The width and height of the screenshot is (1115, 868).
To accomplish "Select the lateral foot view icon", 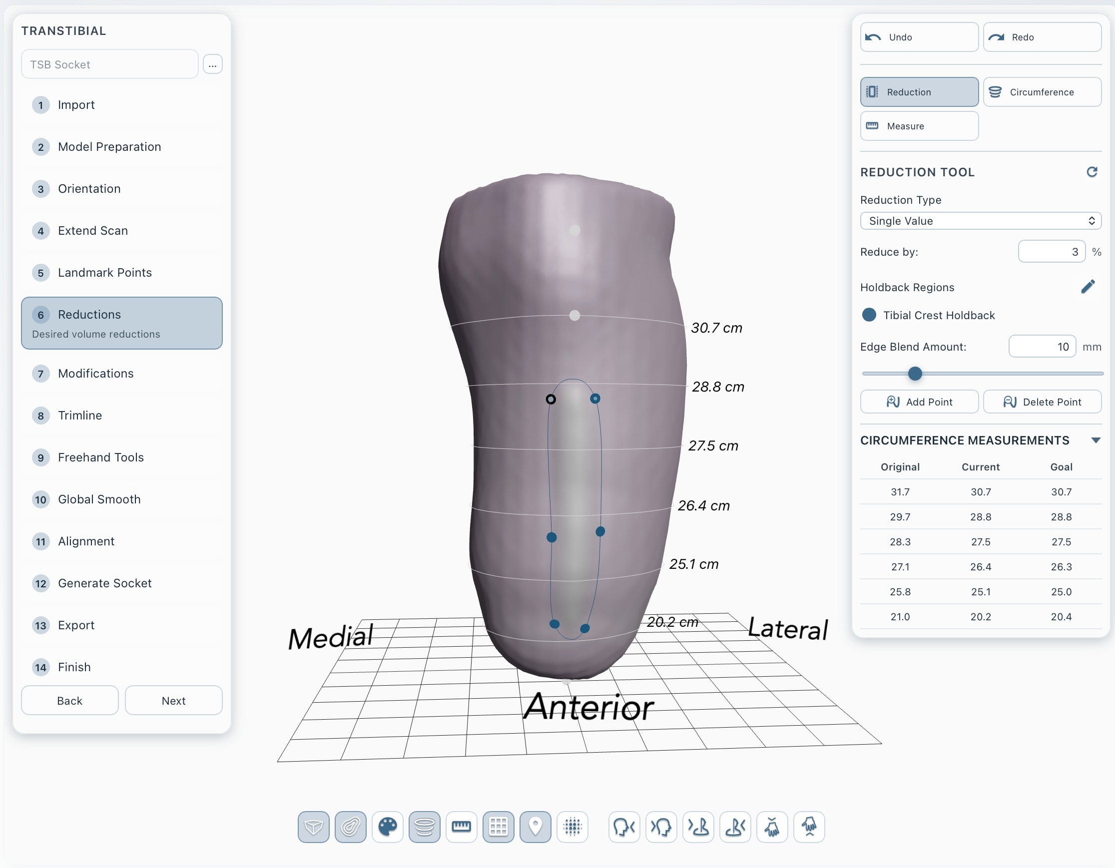I will coord(735,826).
